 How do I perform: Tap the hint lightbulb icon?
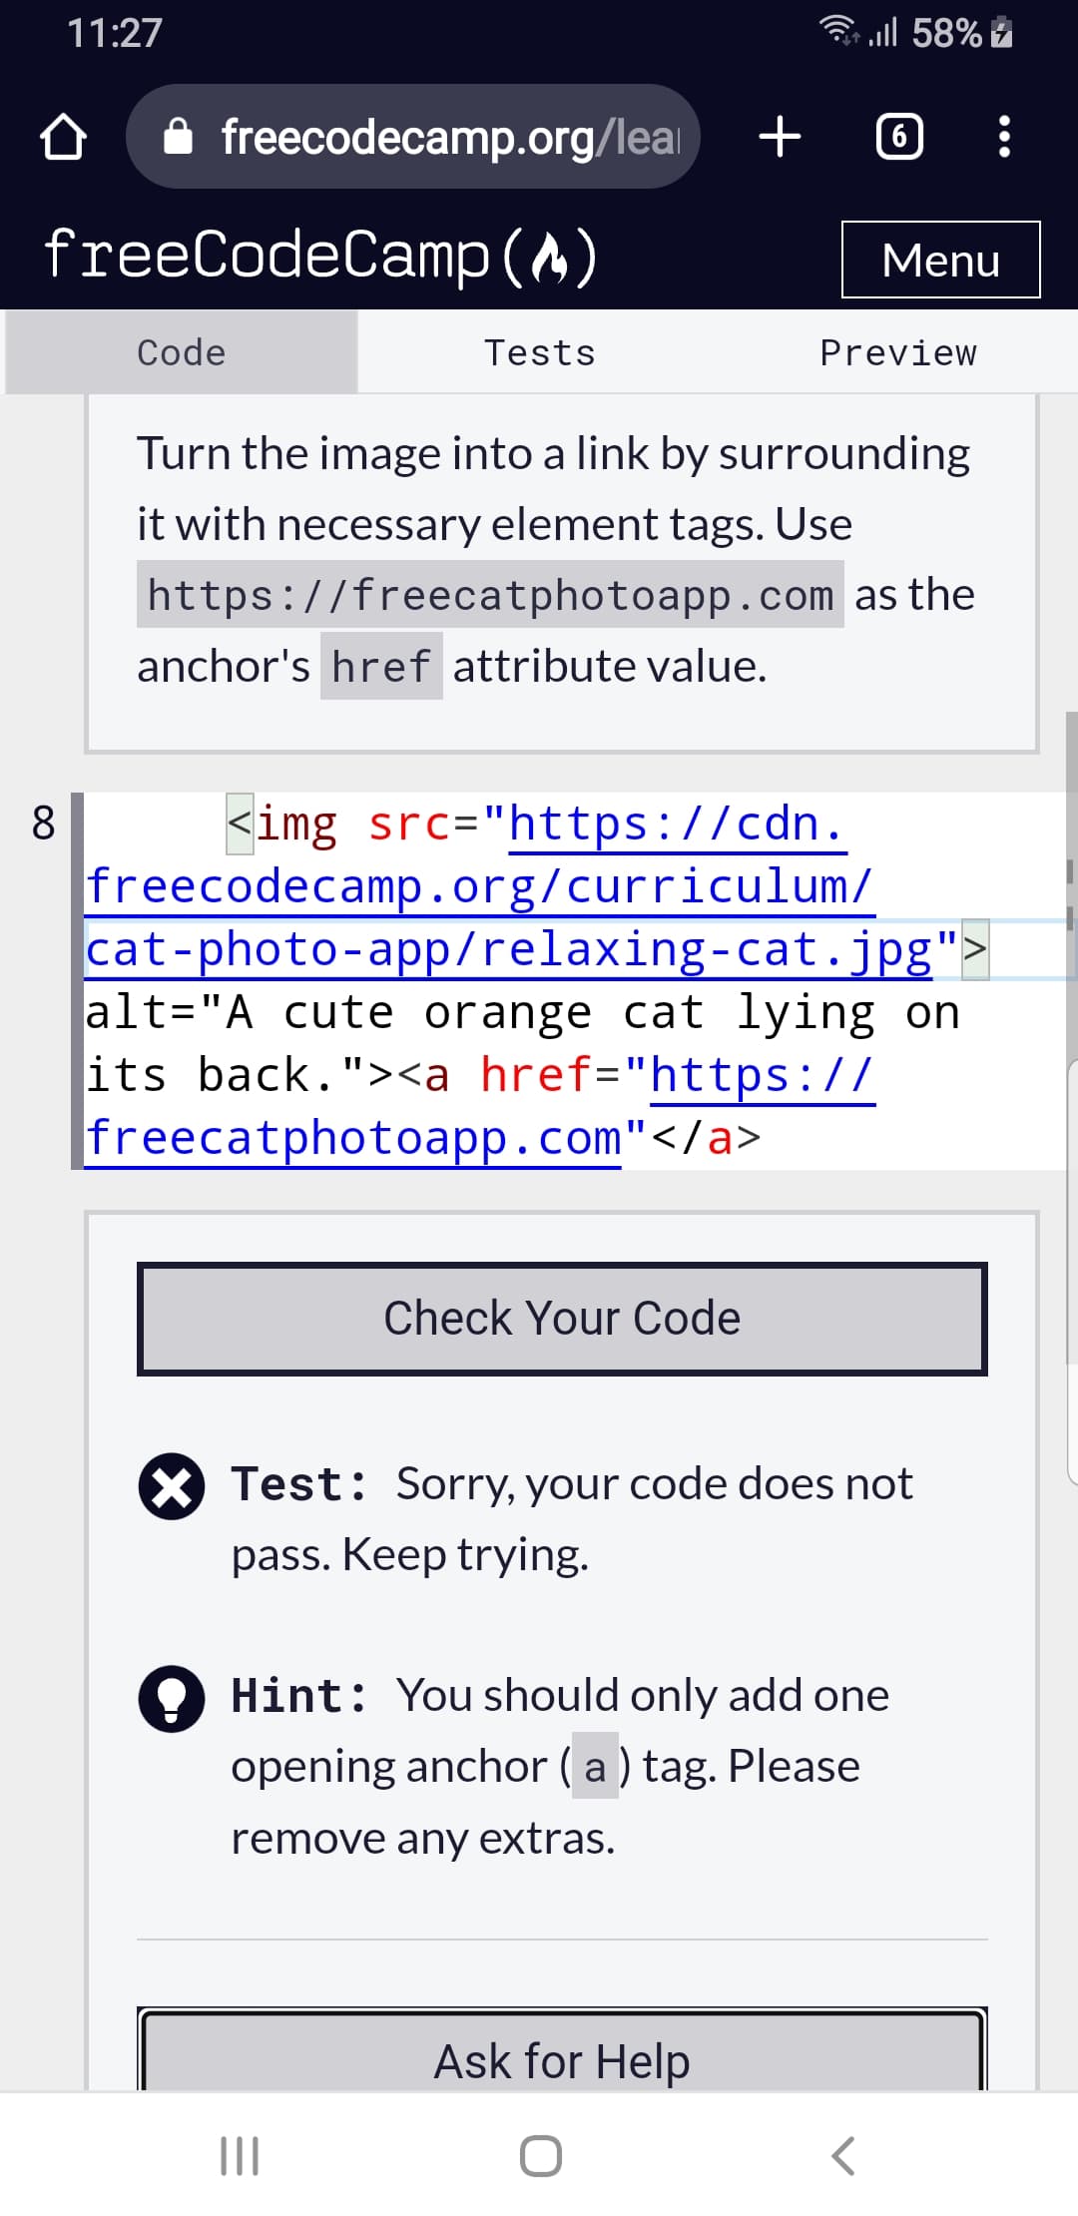coord(172,1698)
